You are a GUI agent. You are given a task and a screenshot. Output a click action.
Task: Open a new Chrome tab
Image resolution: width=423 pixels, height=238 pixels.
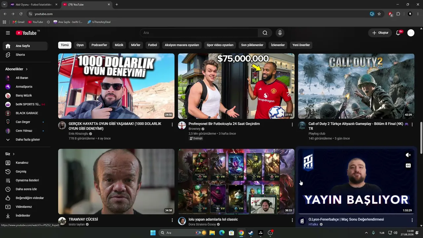(117, 5)
